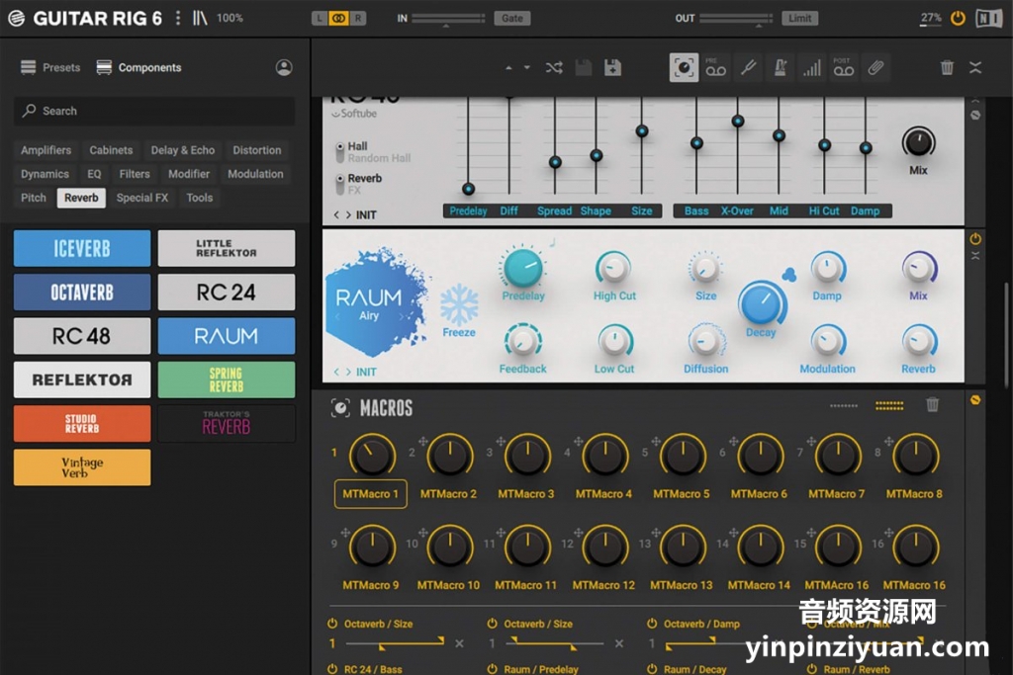Screen dimensions: 1013x675
Task: Switch to the Presets tab
Action: tap(50, 67)
